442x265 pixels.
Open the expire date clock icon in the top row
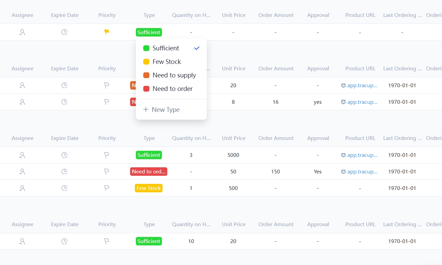(x=64, y=32)
